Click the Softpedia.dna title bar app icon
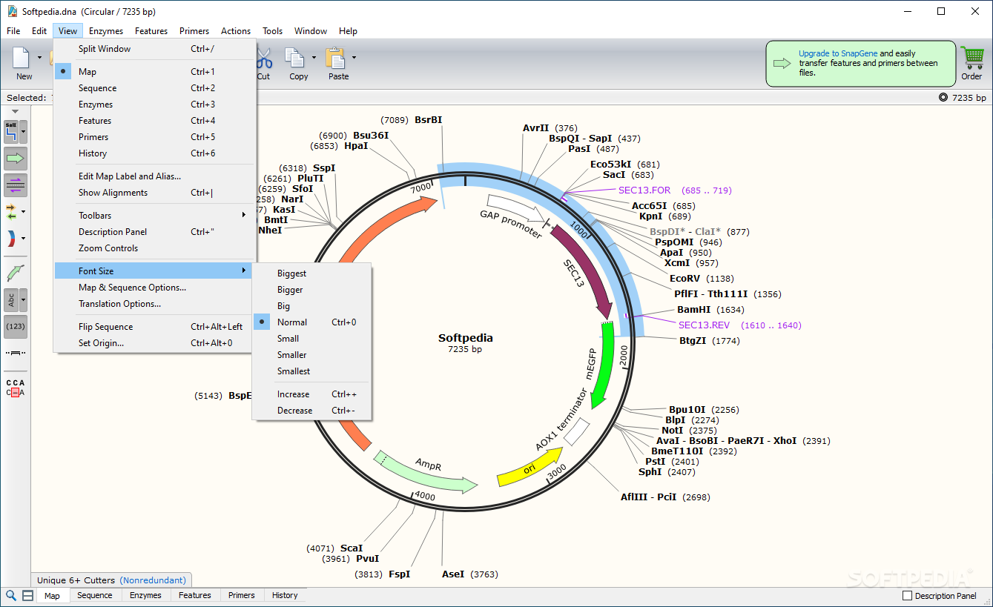 (12, 11)
